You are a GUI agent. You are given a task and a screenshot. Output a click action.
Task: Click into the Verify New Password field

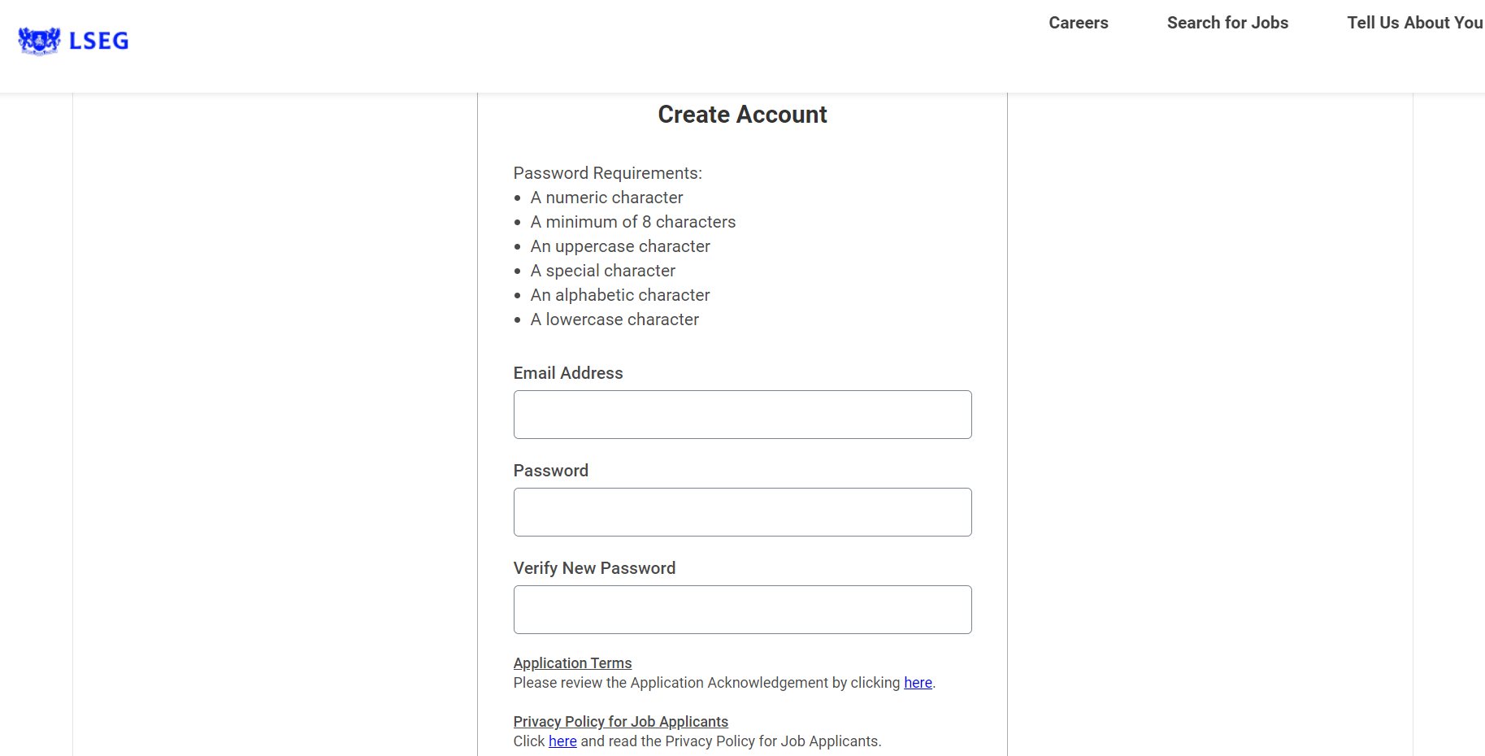[742, 610]
